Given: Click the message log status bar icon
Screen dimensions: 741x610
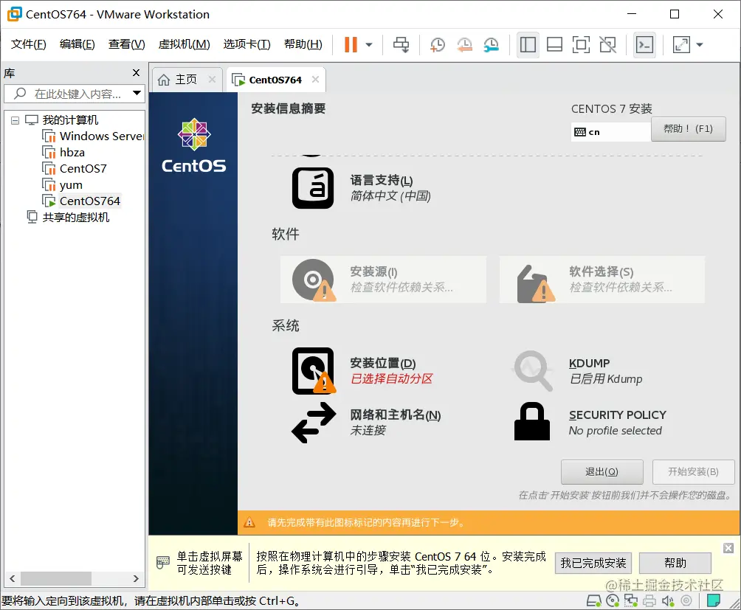Looking at the screenshot, I should [714, 600].
